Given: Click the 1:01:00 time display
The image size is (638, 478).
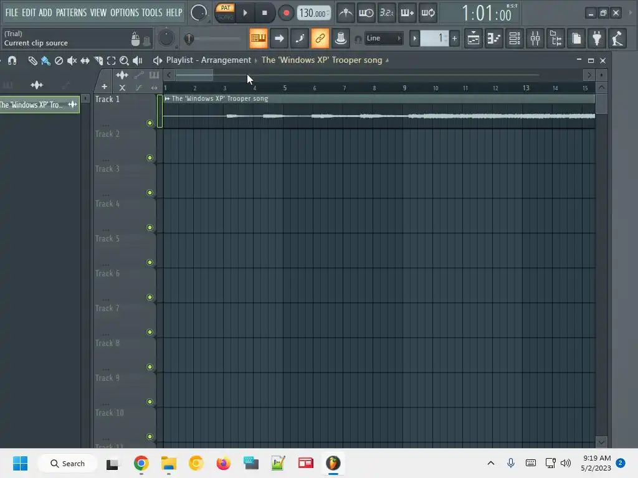Looking at the screenshot, I should (486, 14).
